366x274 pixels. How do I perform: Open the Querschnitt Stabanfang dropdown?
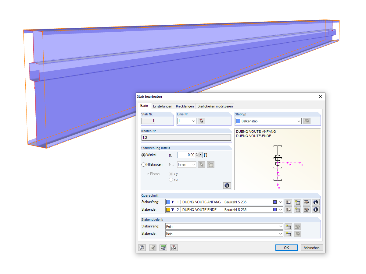[281, 202]
